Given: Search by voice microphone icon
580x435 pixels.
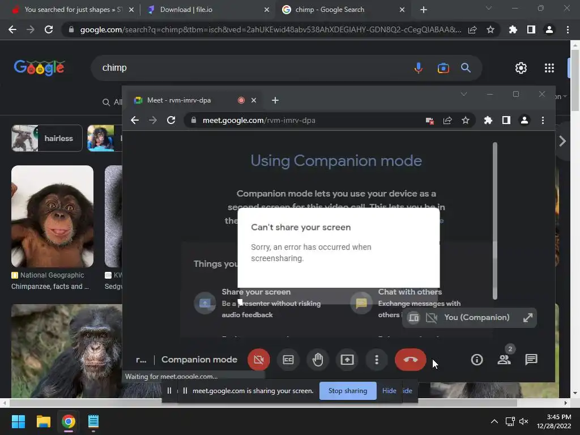Looking at the screenshot, I should click(419, 68).
